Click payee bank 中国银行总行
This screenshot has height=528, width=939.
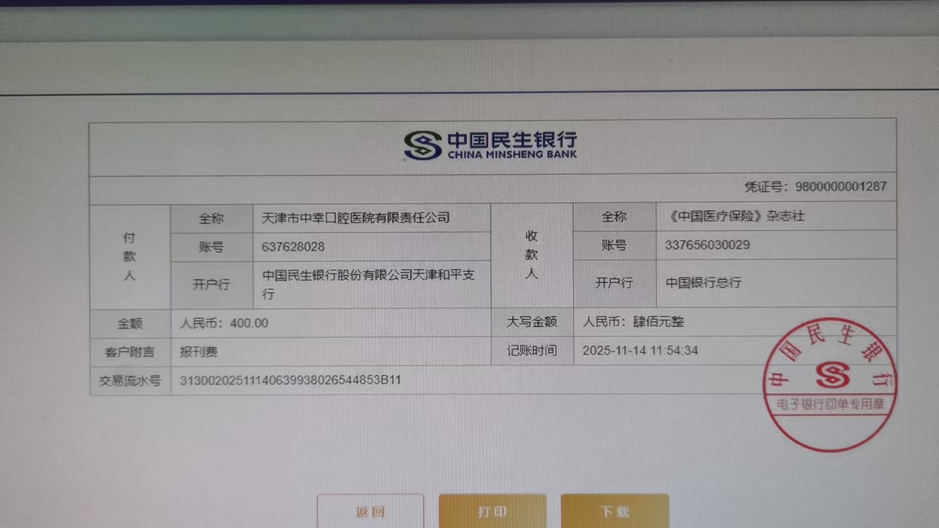click(703, 283)
